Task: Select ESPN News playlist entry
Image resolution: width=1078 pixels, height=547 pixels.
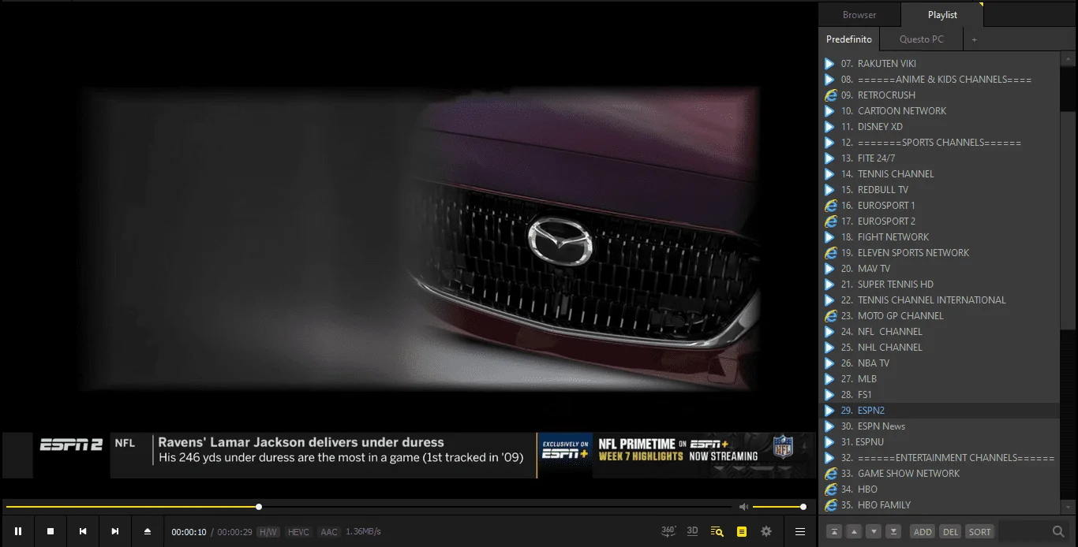Action: click(x=941, y=426)
